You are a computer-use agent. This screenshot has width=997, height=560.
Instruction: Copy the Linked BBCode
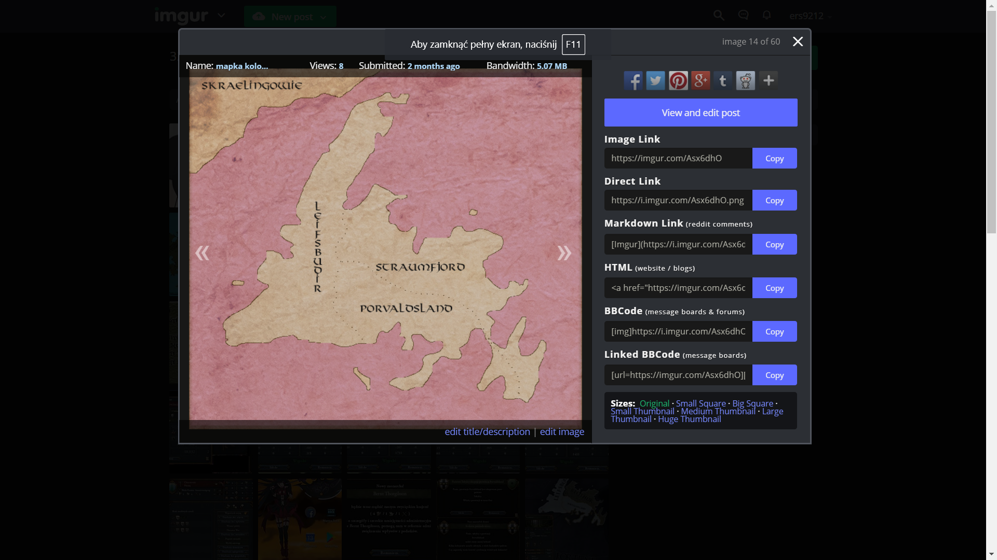tap(774, 375)
